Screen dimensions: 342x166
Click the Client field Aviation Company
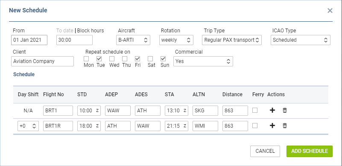click(x=43, y=61)
